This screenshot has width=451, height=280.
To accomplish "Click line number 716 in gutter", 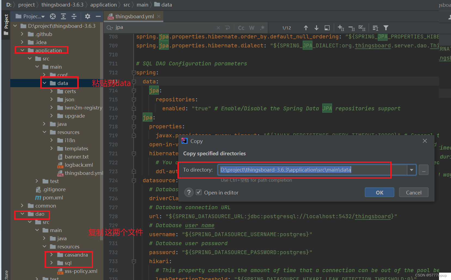I will [x=113, y=108].
